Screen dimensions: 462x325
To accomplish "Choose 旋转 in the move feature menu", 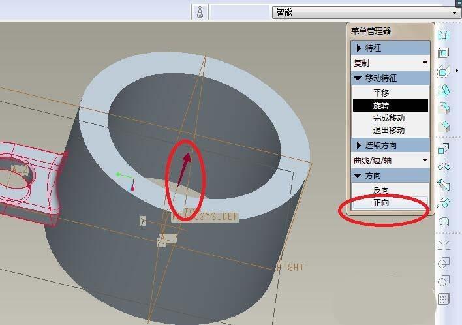I will pos(390,106).
